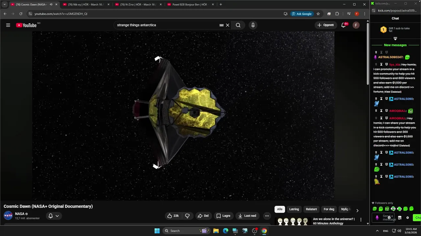Viewport: 421px width, 236px height.
Task: Click ASTRAL5090247 username in chat
Action: pos(390,57)
